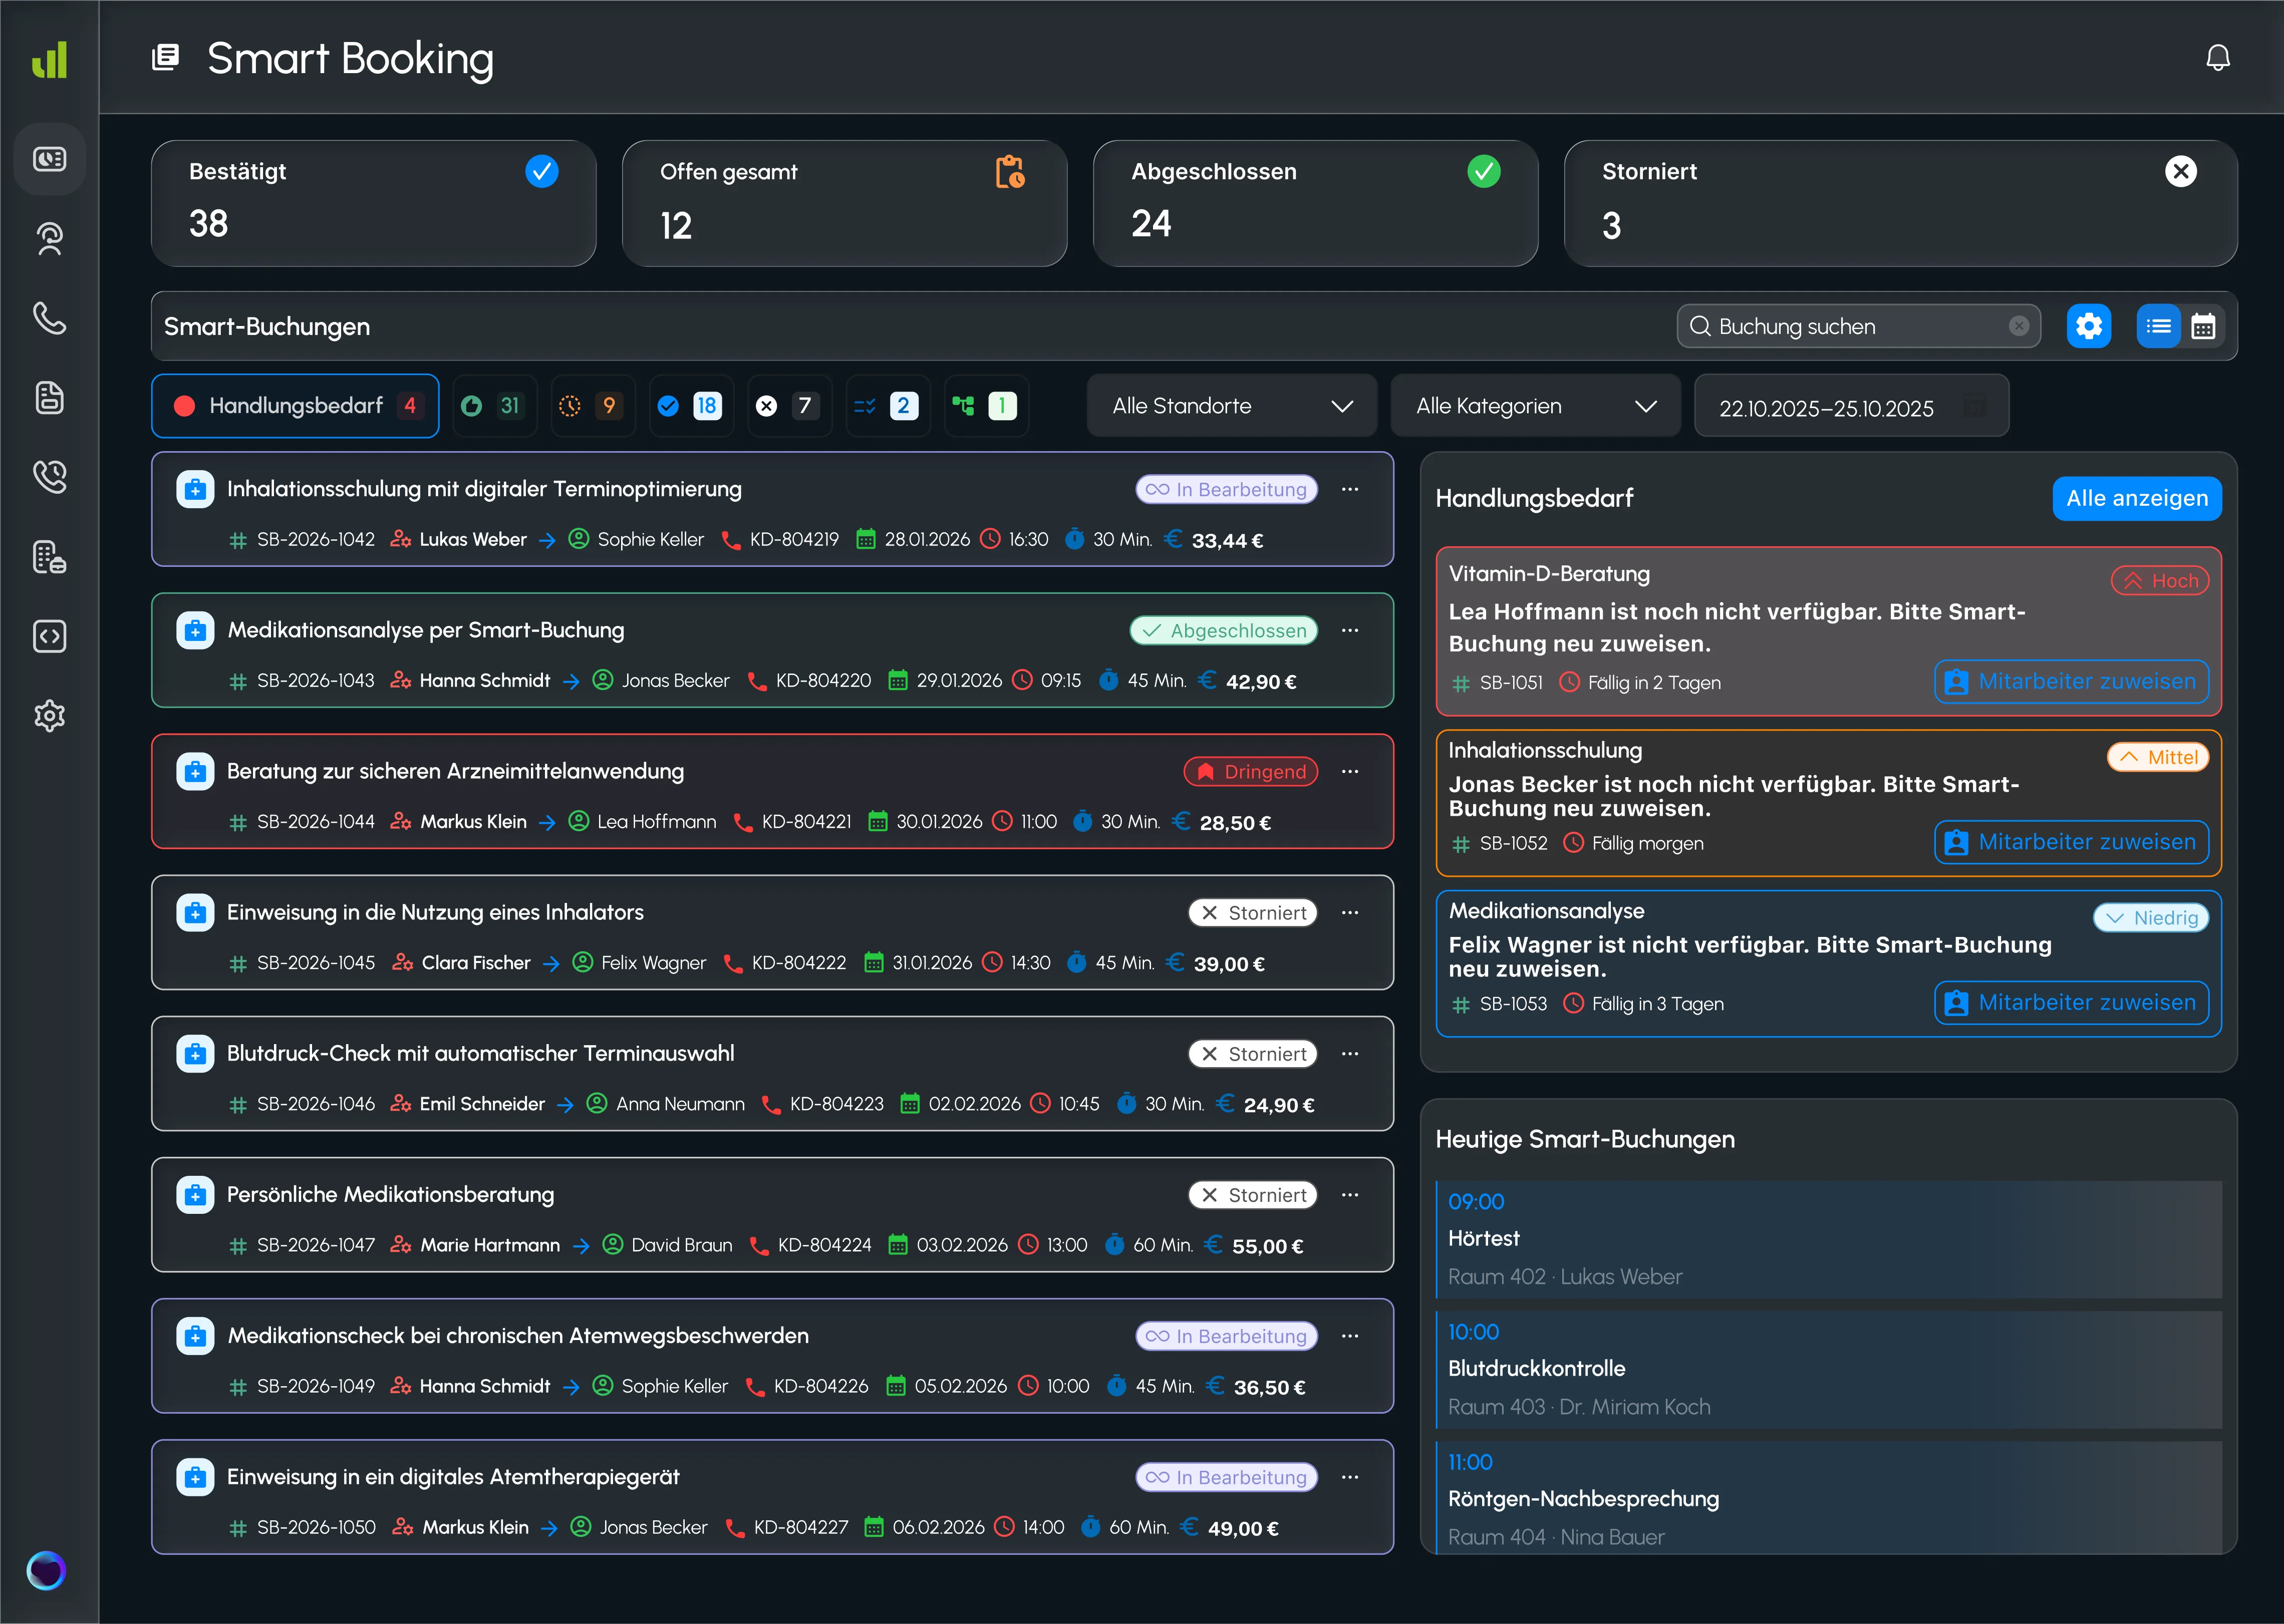Open the support agent sidebar icon
The image size is (2284, 1624).
point(49,238)
